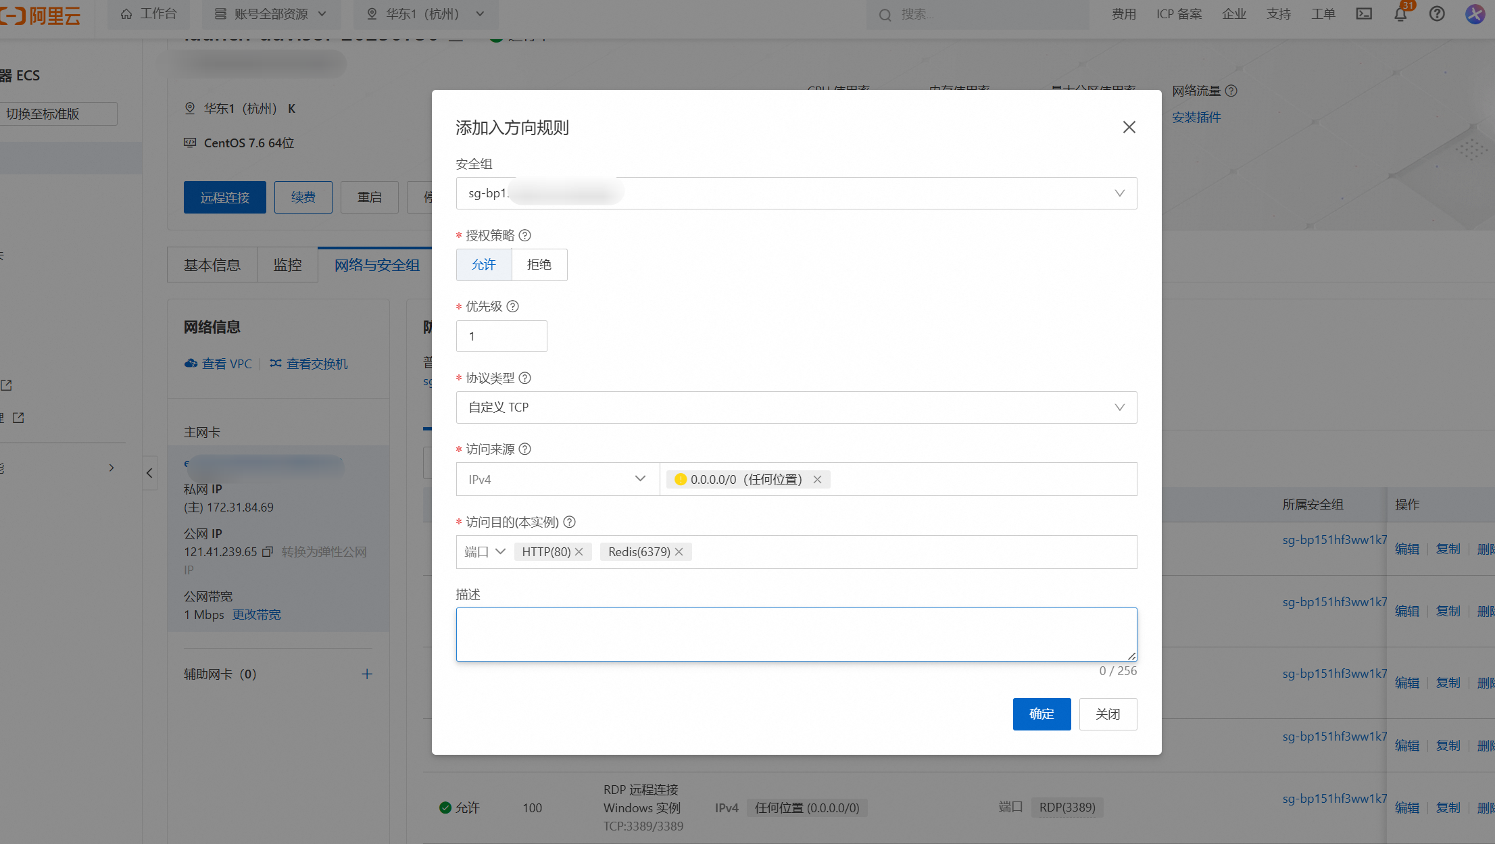Open the notifications bell
This screenshot has width=1495, height=844.
tap(1400, 14)
